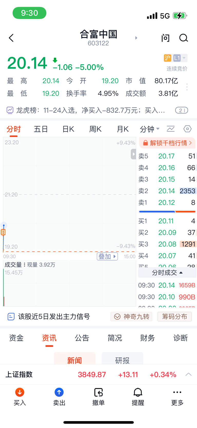
Task: Expand the 龙虎榜 notice count badge
Action: pos(182,110)
